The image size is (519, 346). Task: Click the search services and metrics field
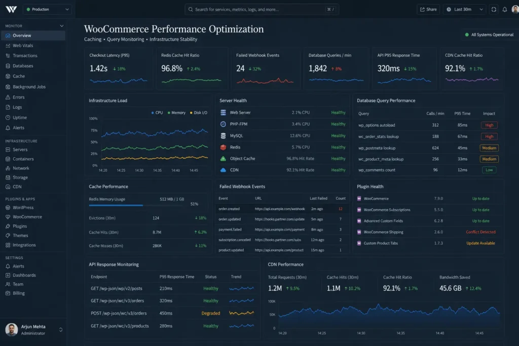click(262, 9)
